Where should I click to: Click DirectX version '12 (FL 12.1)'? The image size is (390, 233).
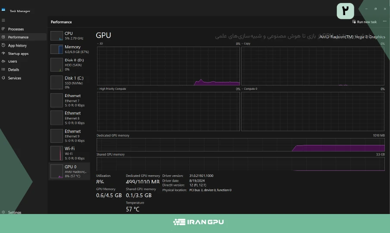click(x=198, y=185)
